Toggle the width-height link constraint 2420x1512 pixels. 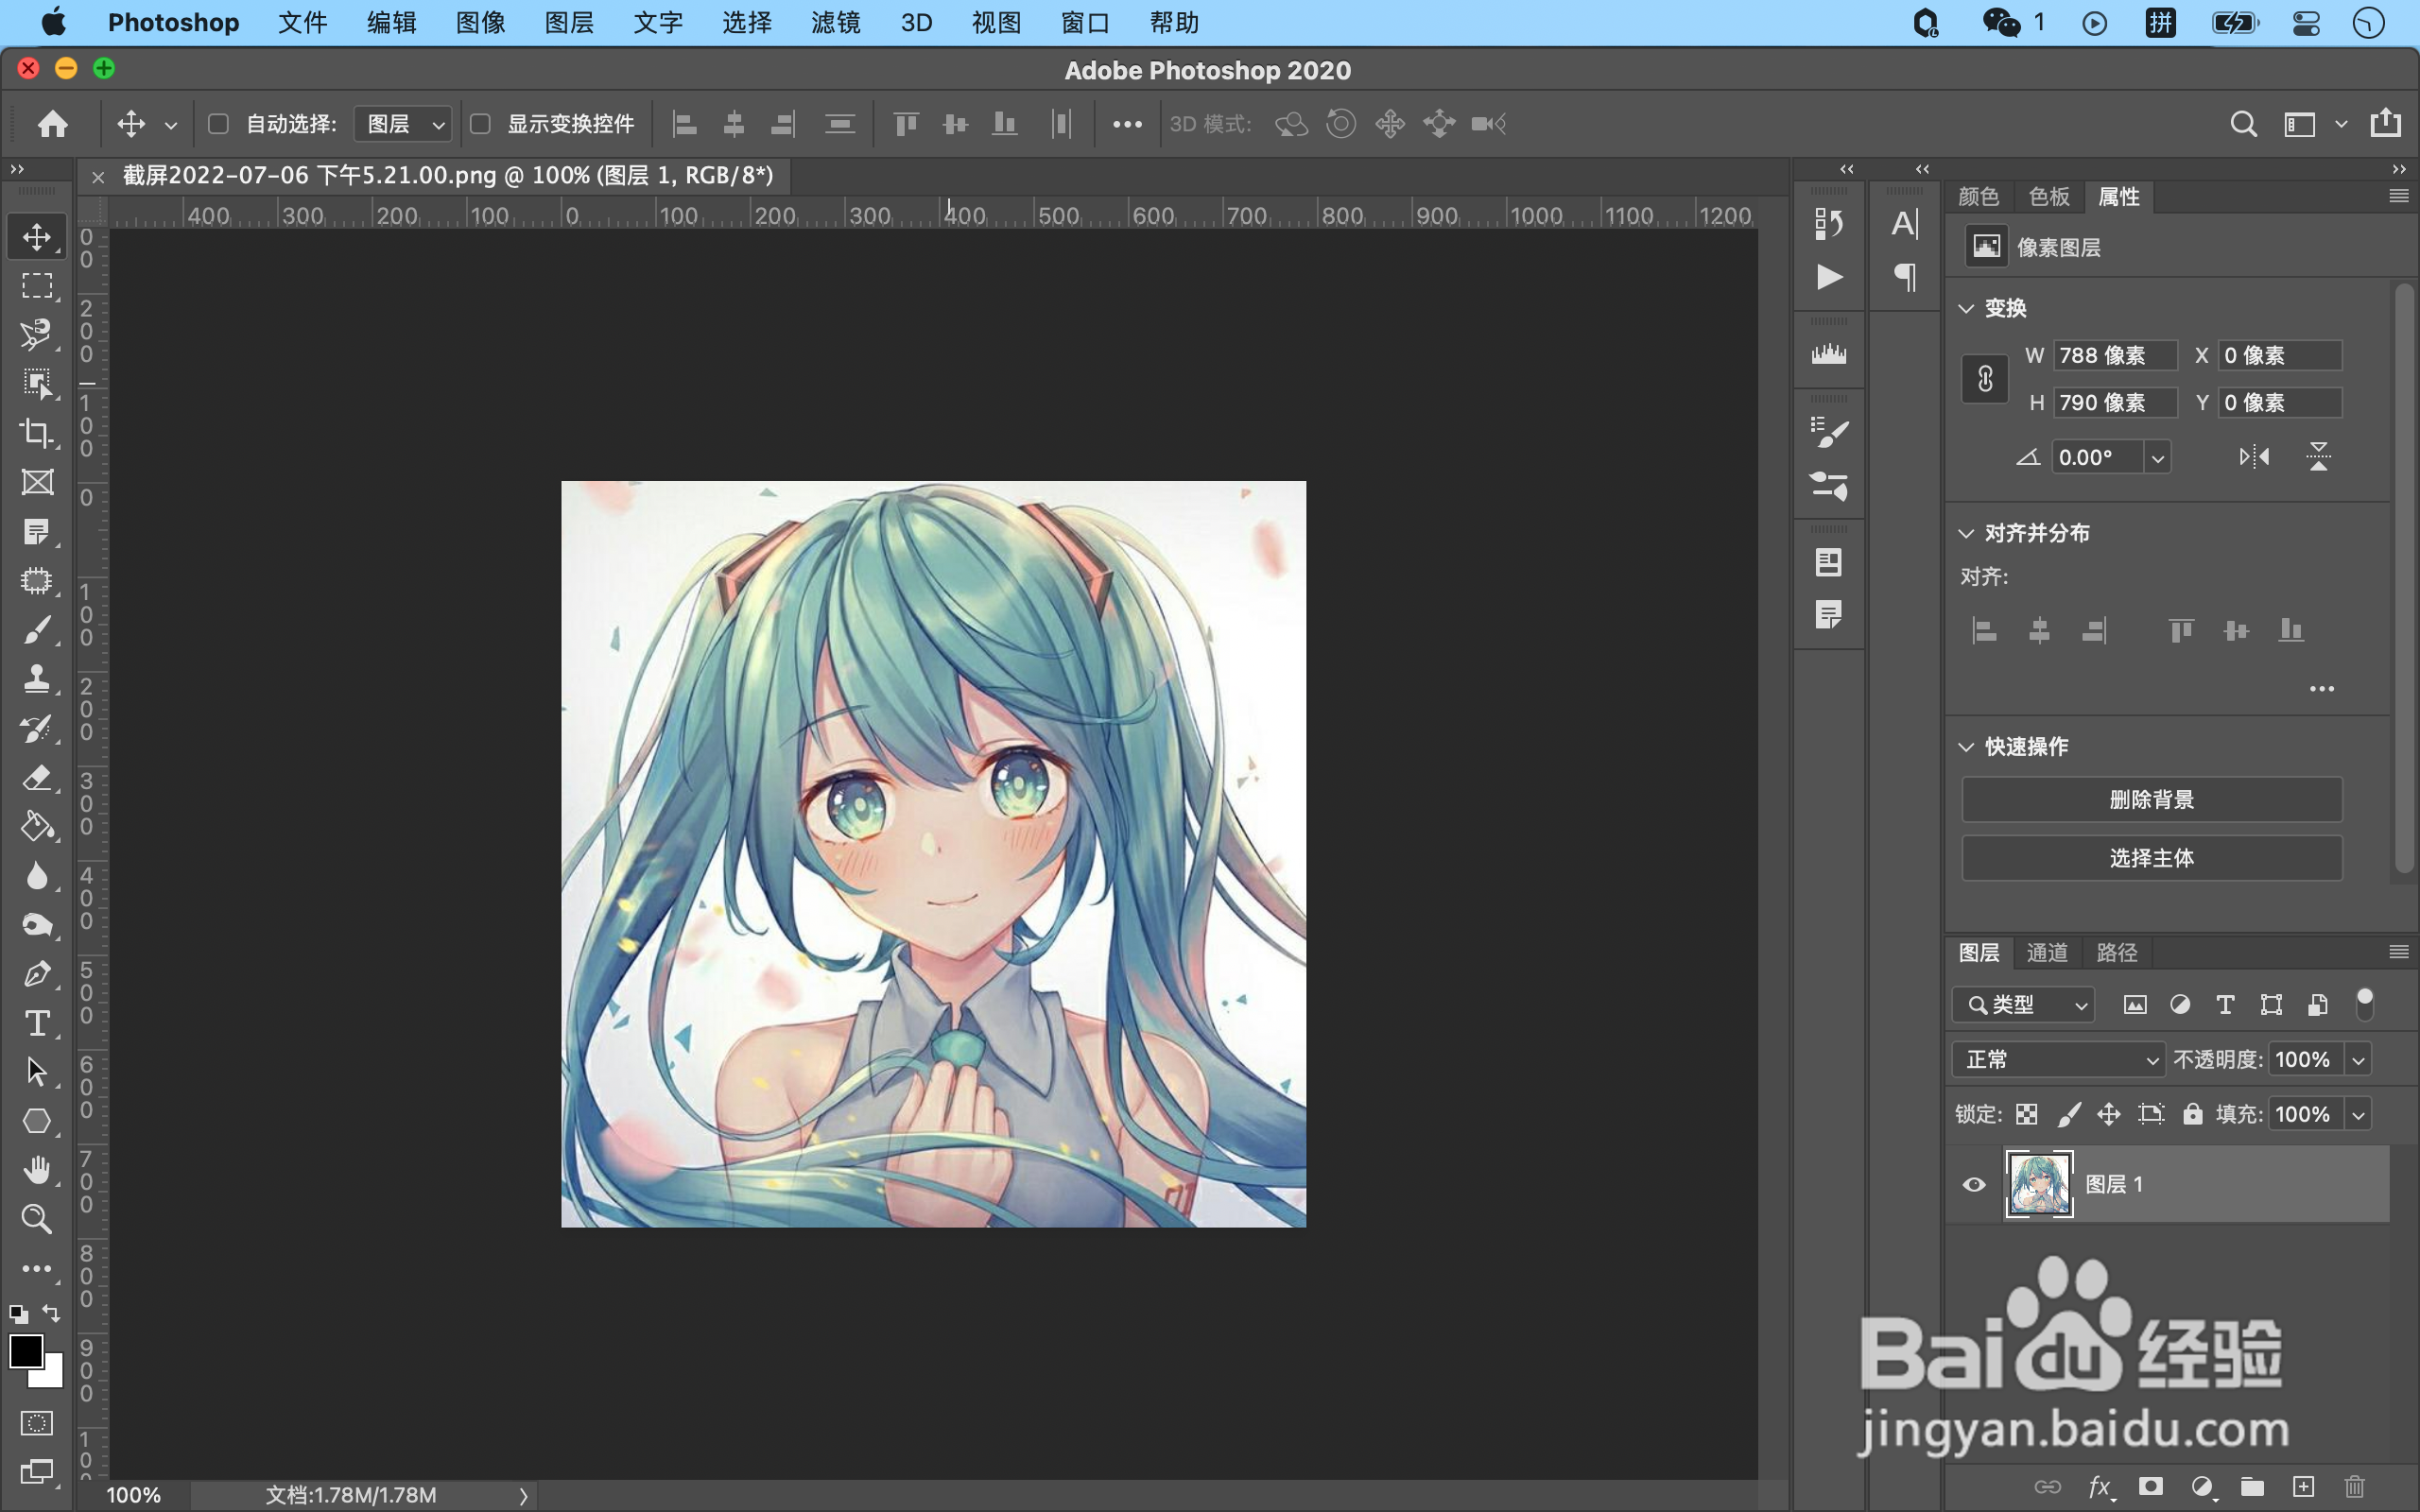coord(1985,379)
